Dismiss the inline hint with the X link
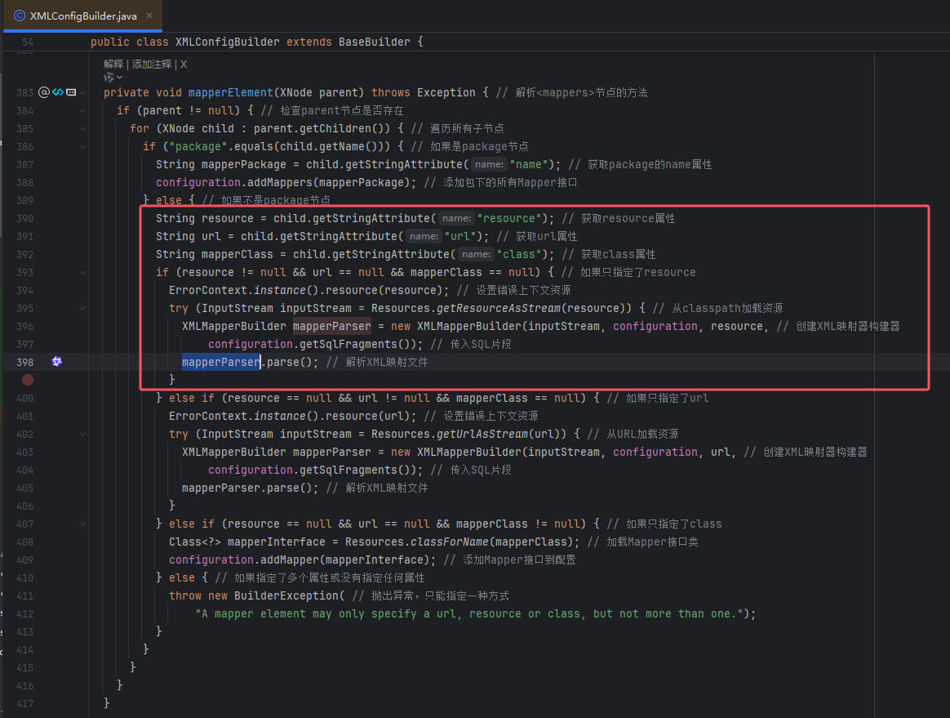Screen dimensions: 950x718 click(x=184, y=64)
